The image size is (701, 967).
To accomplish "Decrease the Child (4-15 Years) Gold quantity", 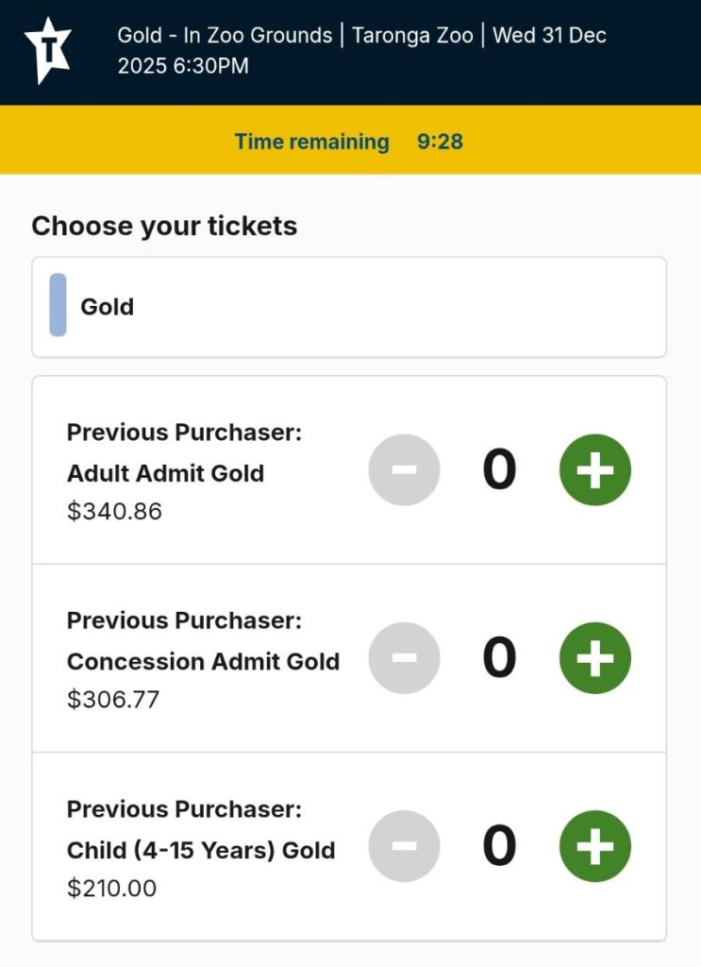I will [404, 846].
